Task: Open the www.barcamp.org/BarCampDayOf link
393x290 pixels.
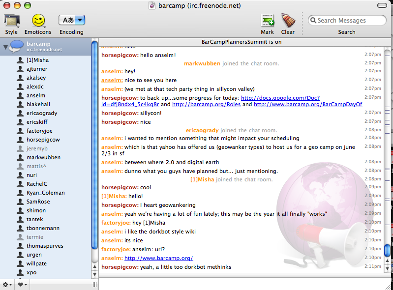Action: (308, 104)
